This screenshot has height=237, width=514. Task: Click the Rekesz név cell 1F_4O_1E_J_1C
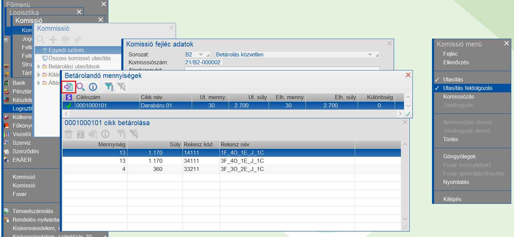click(x=287, y=153)
